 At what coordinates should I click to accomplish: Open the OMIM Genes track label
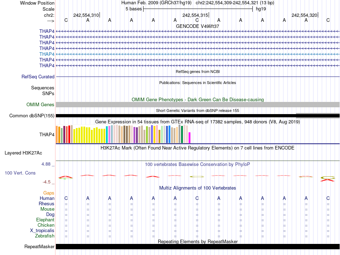40,105
